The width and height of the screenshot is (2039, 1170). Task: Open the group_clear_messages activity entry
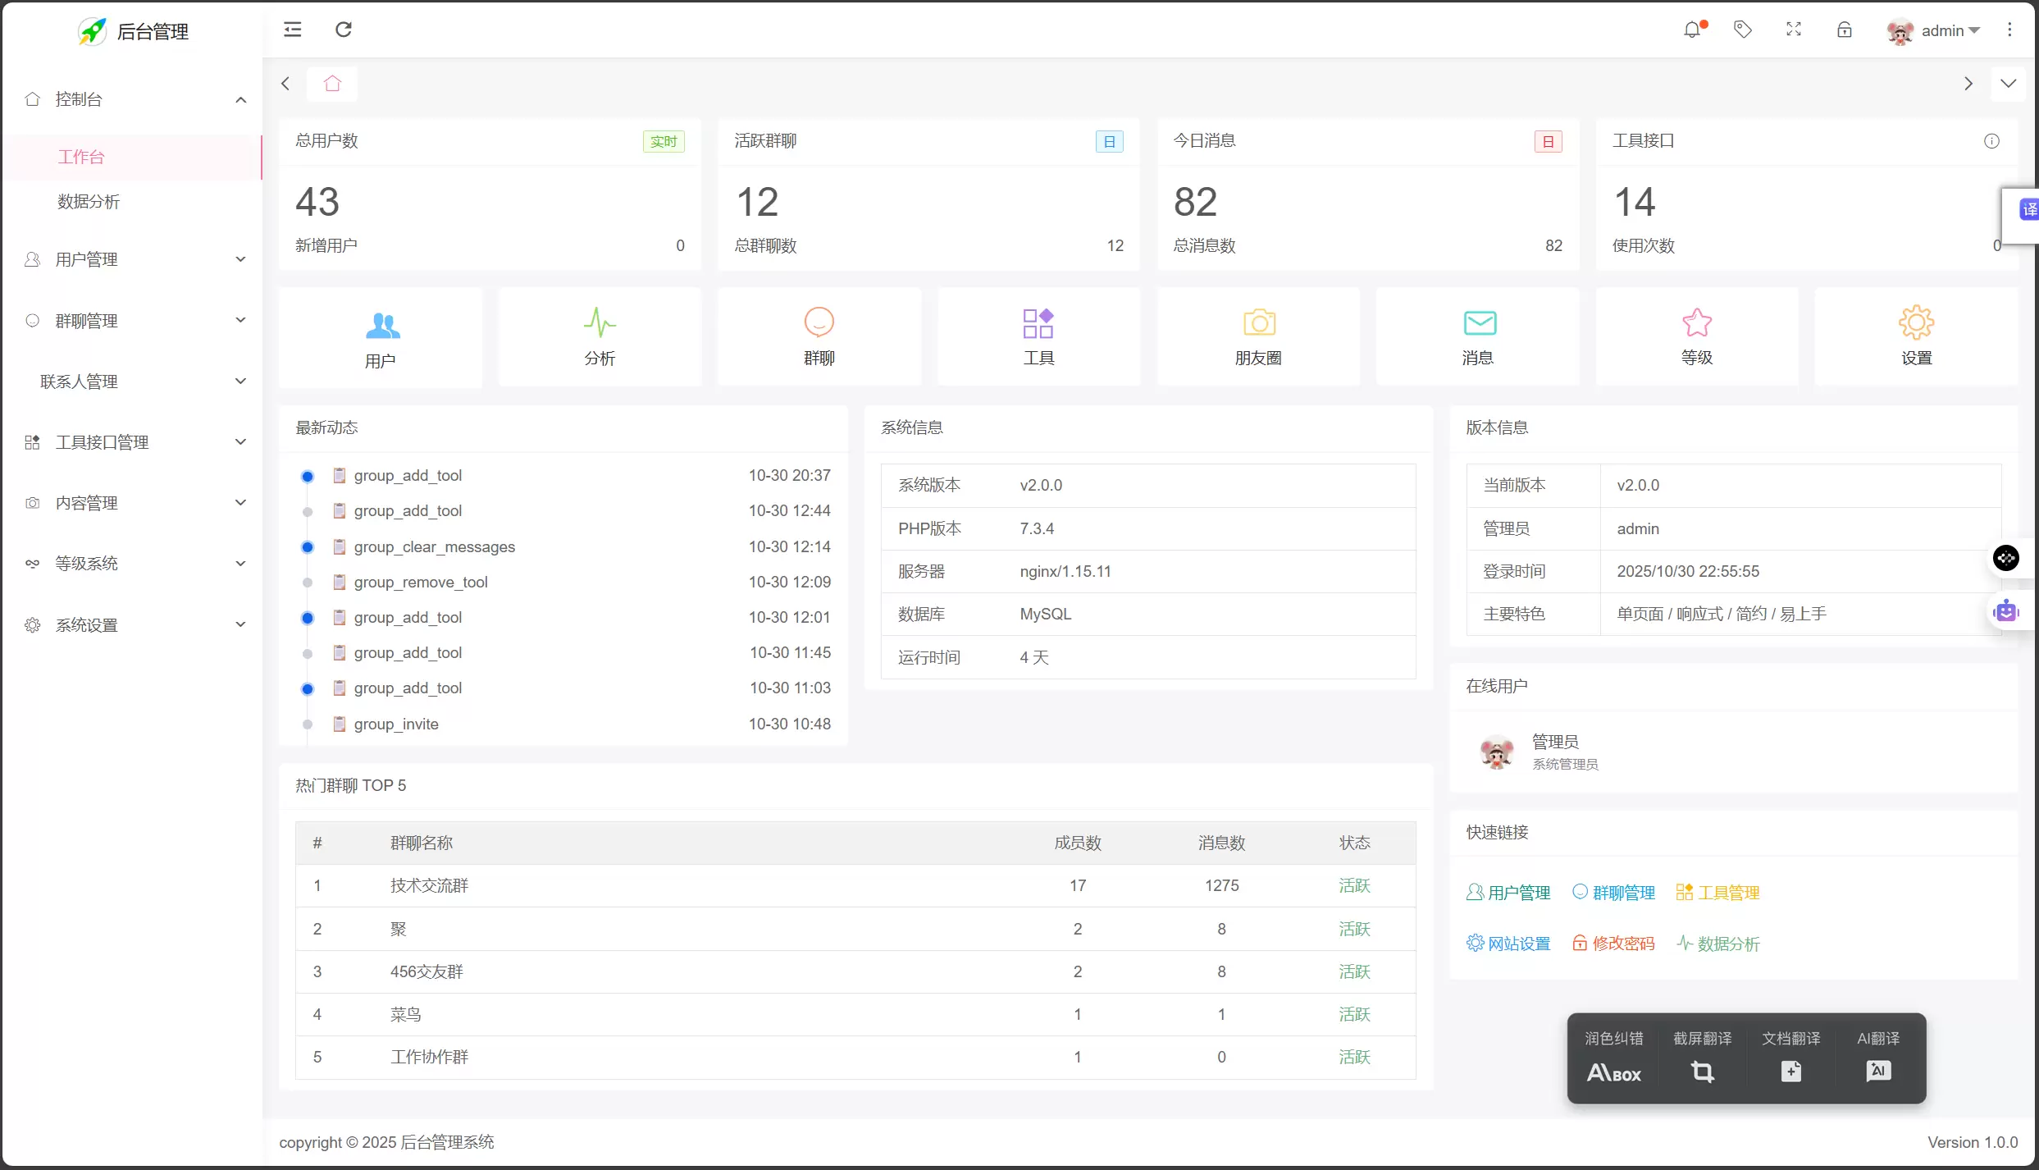click(x=435, y=546)
